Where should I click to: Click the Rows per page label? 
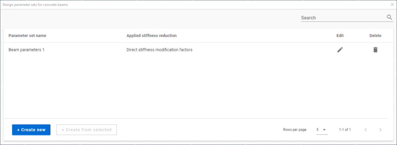[295, 130]
